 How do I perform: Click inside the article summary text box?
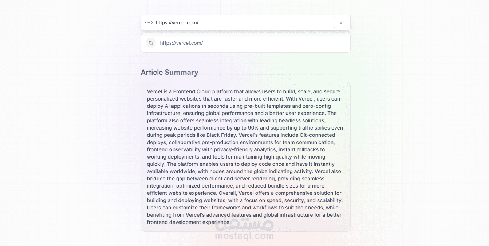246,157
